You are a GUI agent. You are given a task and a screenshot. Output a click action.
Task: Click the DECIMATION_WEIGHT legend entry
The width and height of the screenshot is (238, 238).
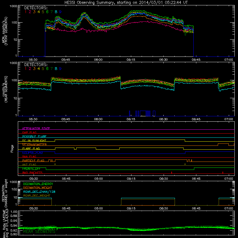pos(38,188)
